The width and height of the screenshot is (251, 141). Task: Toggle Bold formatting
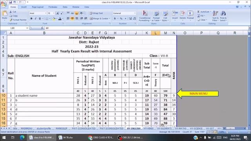31,19
